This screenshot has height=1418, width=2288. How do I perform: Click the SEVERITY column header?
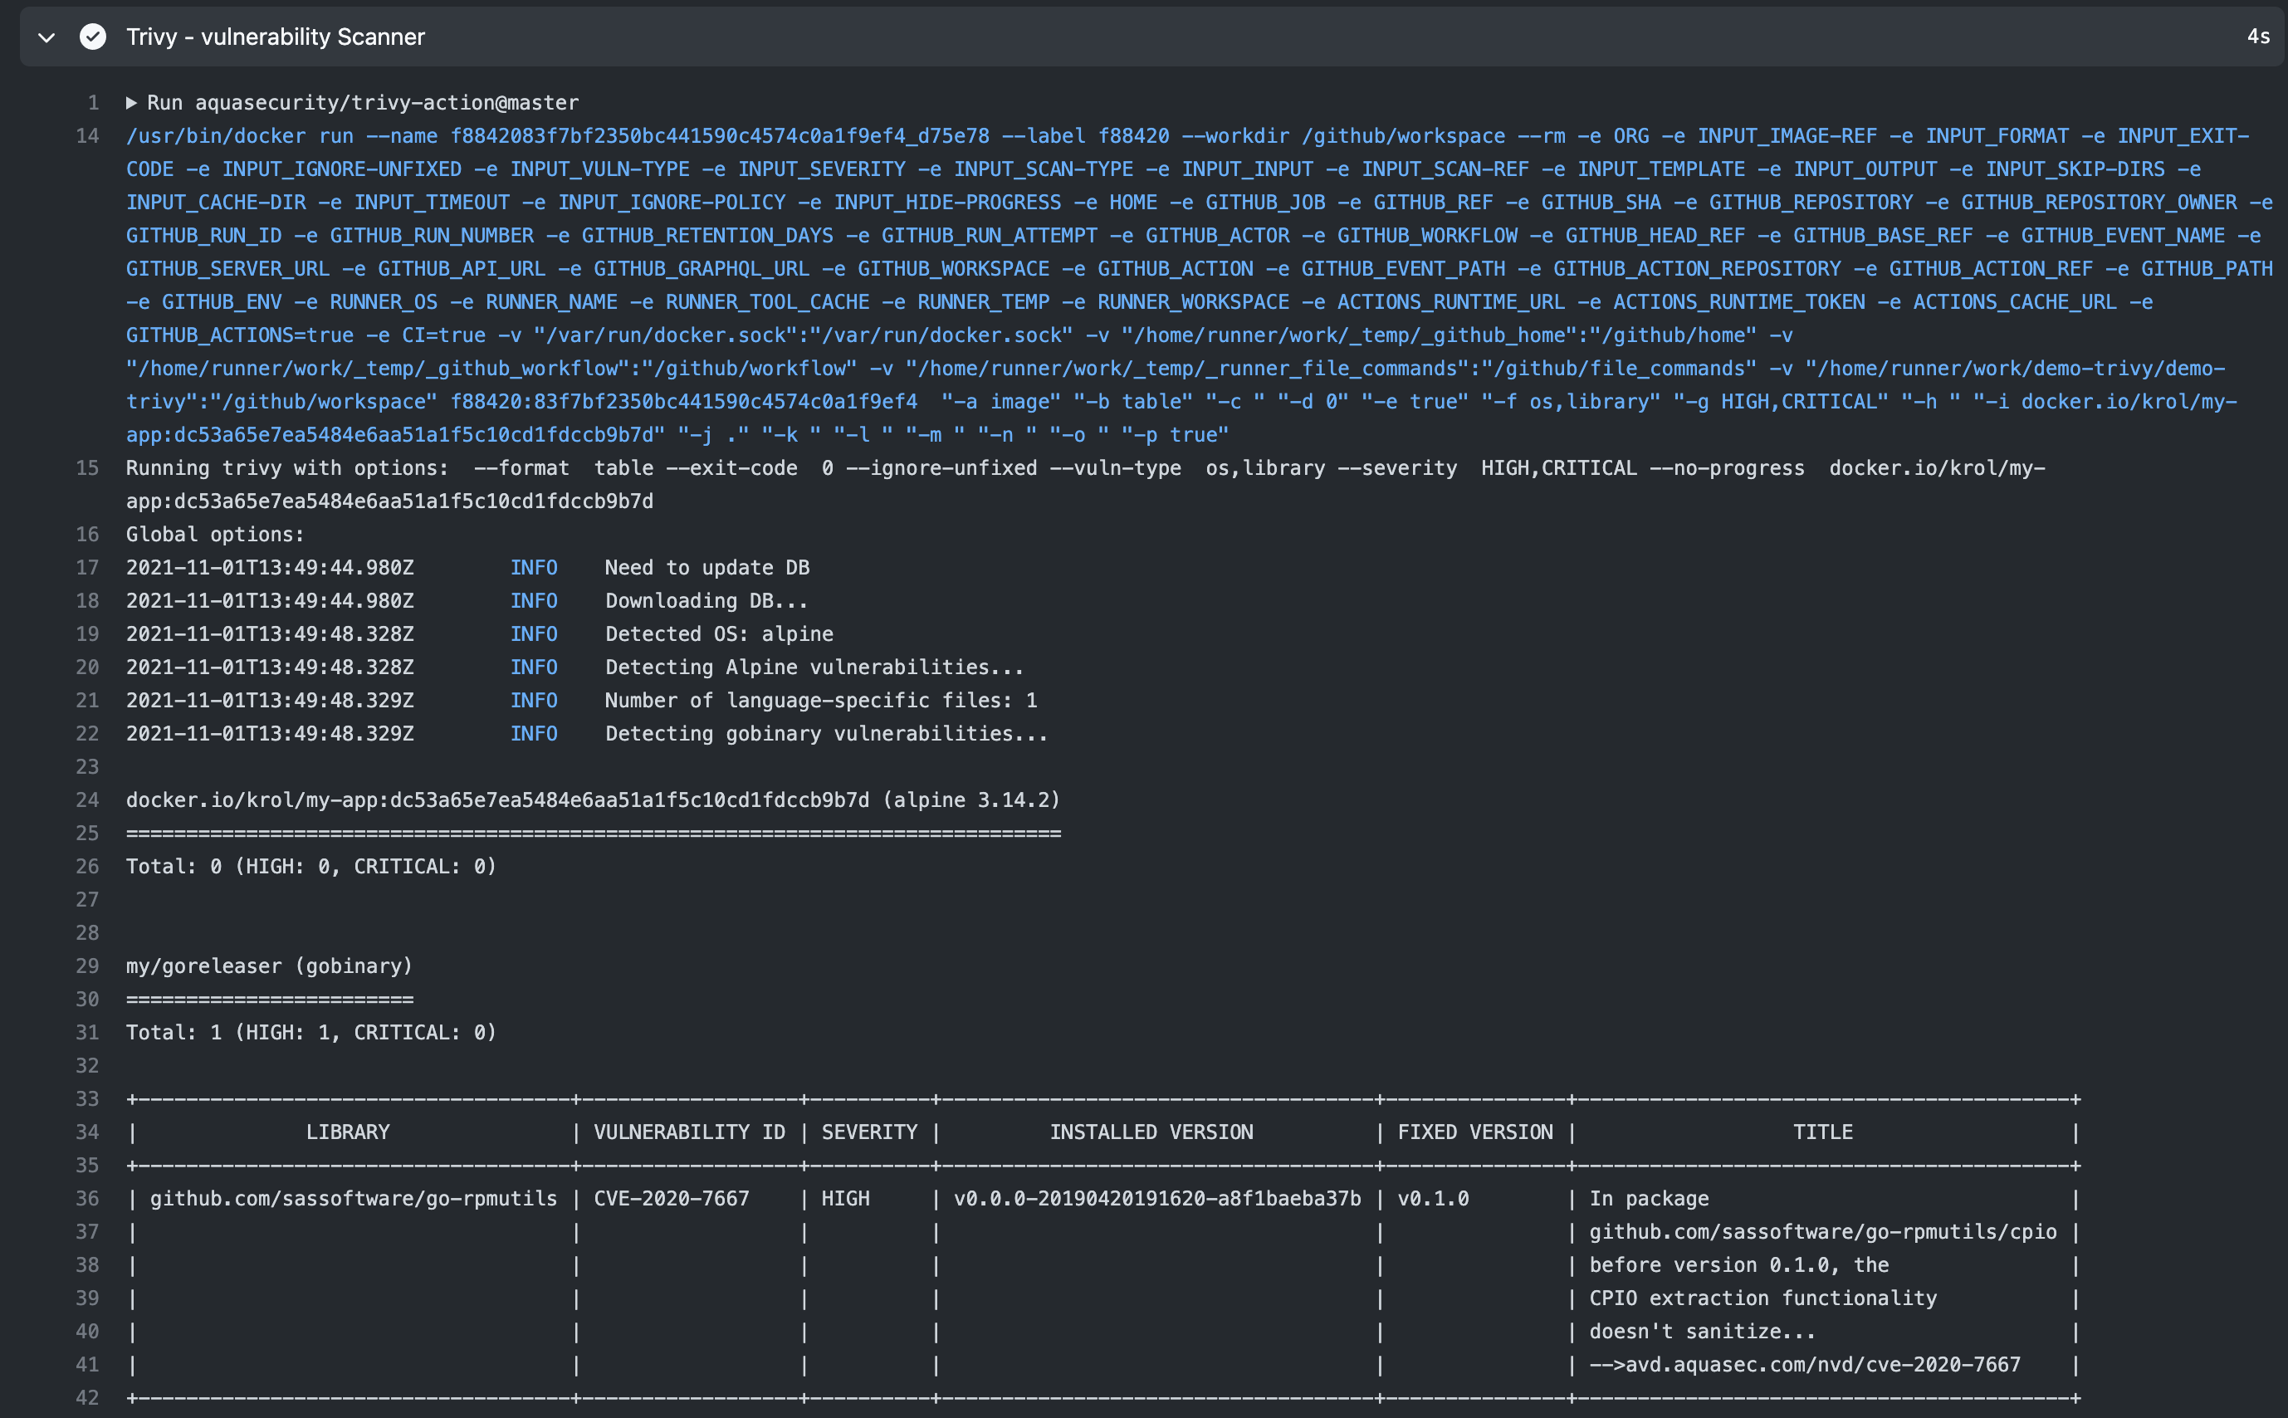[869, 1132]
